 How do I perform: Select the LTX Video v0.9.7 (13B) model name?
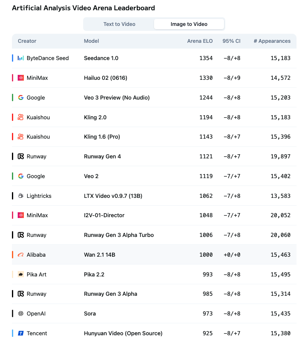click(x=113, y=196)
